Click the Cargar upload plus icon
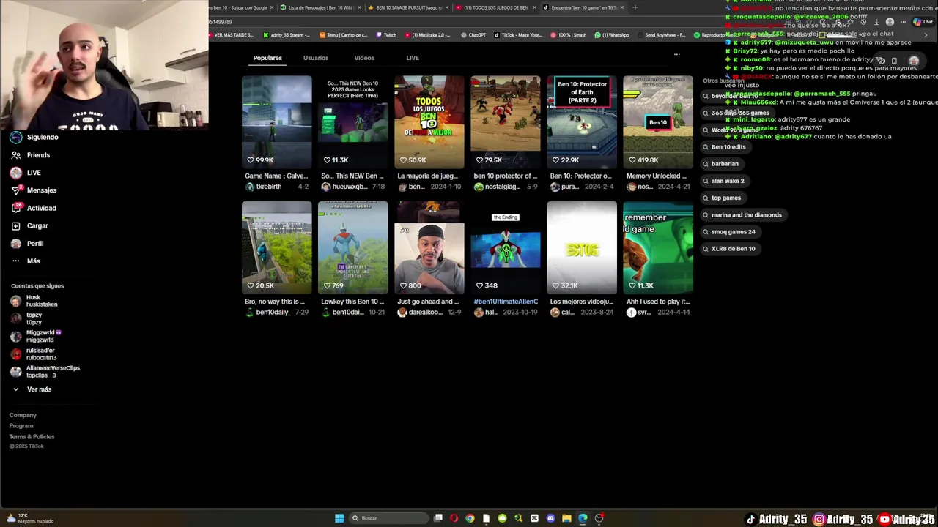 16,225
